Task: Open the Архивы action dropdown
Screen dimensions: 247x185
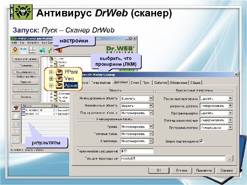Action: 151,127
